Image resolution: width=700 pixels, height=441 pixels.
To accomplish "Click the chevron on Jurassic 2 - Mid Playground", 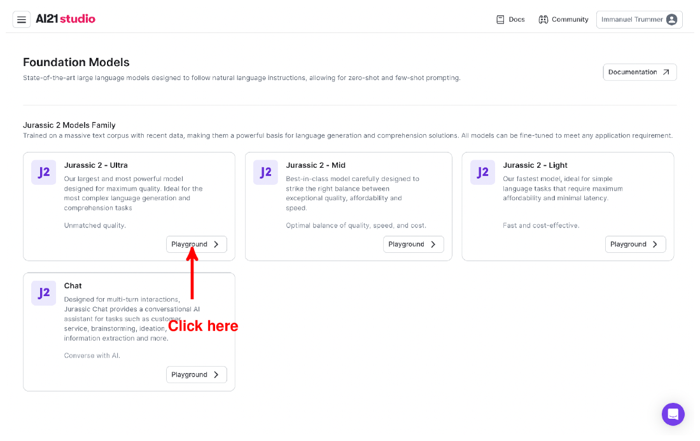I will click(x=433, y=245).
